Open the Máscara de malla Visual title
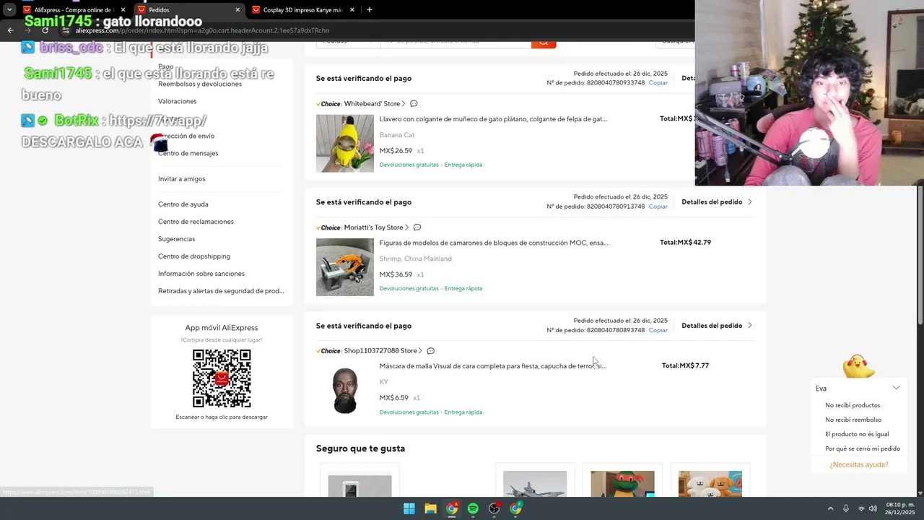Screen dimensions: 924x520 coord(493,366)
